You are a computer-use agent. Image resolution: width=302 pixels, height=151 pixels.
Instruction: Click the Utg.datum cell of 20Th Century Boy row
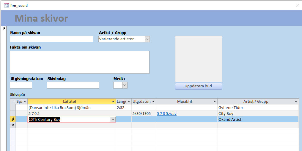click(144, 120)
